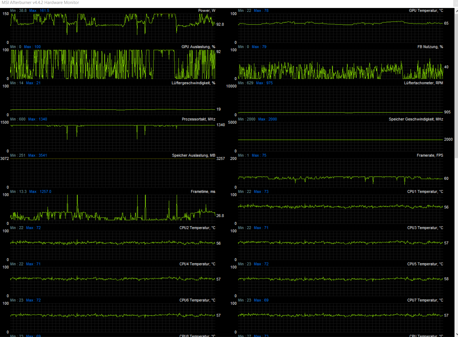Screen dimensions: 458x337
Task: Select the Power, W graph plot
Action: (113, 28)
